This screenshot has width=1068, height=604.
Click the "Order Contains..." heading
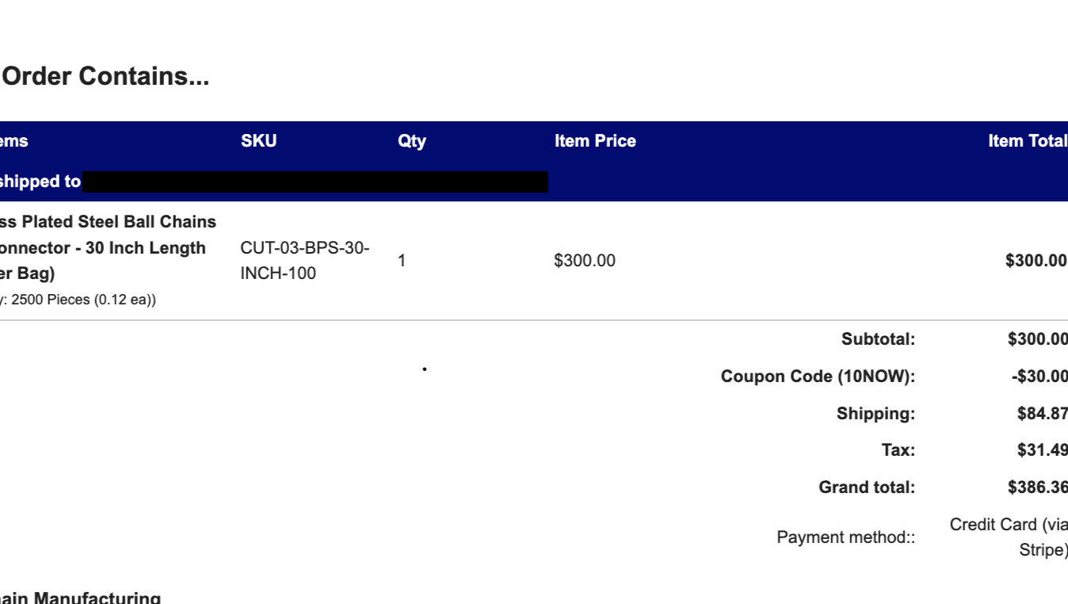click(x=106, y=77)
